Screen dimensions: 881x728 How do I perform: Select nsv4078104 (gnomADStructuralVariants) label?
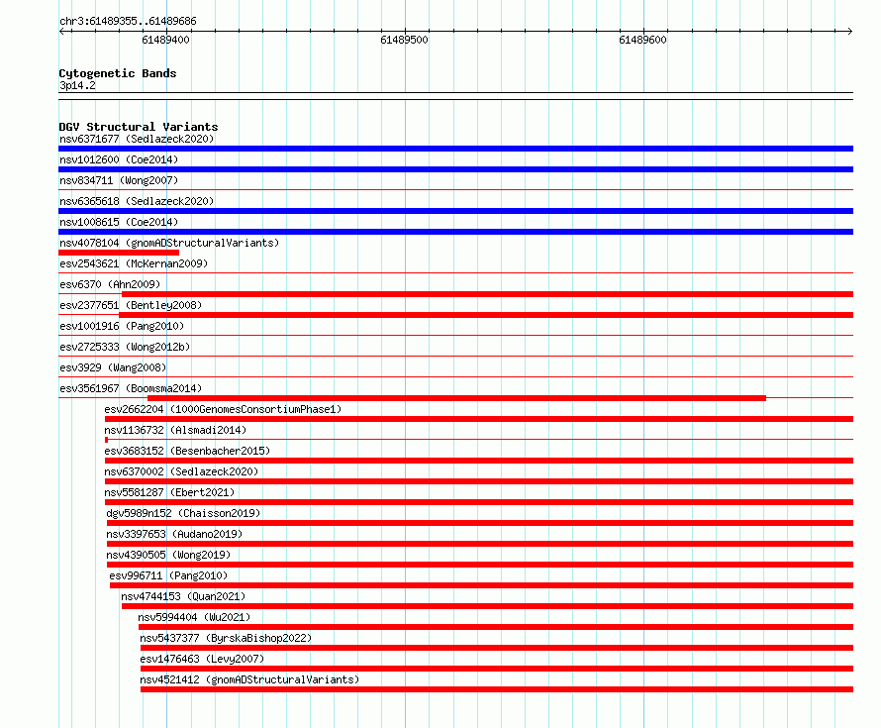point(169,243)
